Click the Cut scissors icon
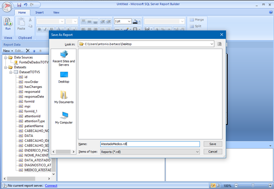Viewport: 274px width, 189px height. tap(30, 19)
